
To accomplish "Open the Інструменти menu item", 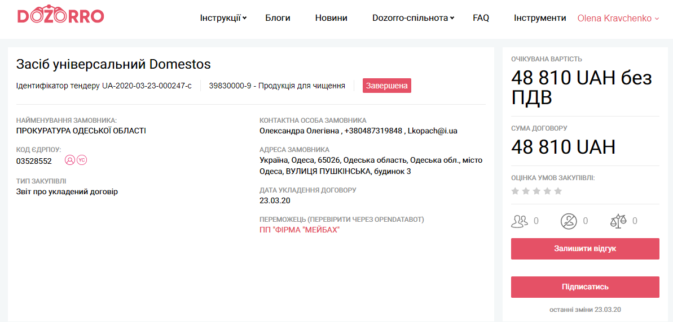I will click(x=540, y=18).
